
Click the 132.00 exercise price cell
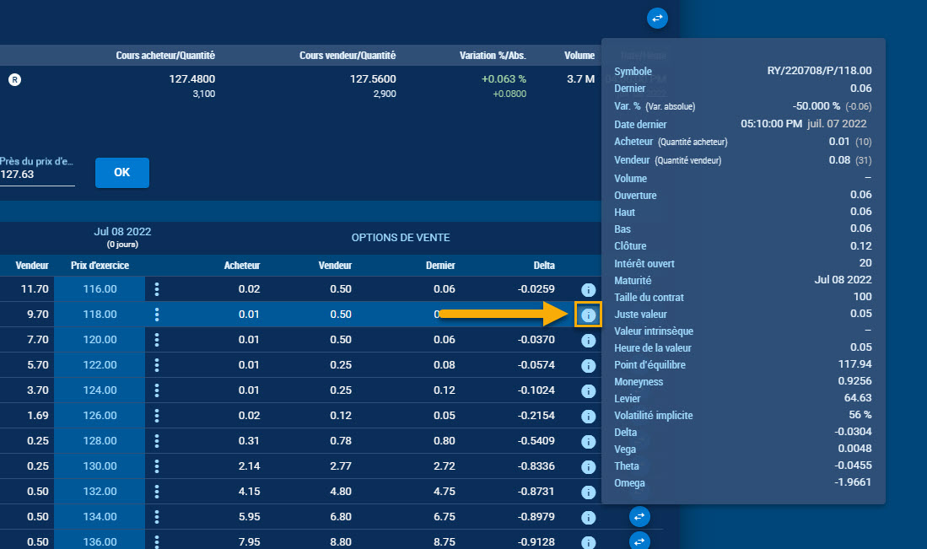click(x=100, y=492)
